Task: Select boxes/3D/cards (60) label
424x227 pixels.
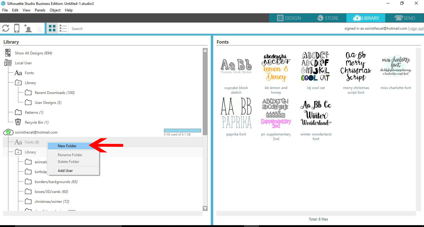Action: click(x=52, y=192)
